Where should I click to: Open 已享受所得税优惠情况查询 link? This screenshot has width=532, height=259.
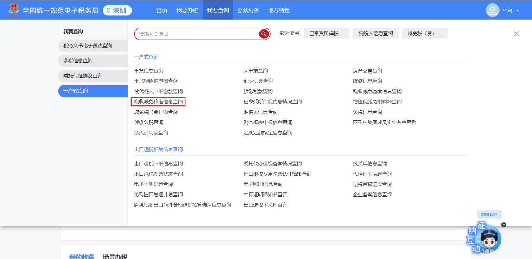273,102
